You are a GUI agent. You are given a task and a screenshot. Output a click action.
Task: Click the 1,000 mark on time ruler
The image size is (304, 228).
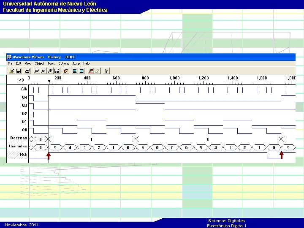click(x=174, y=78)
